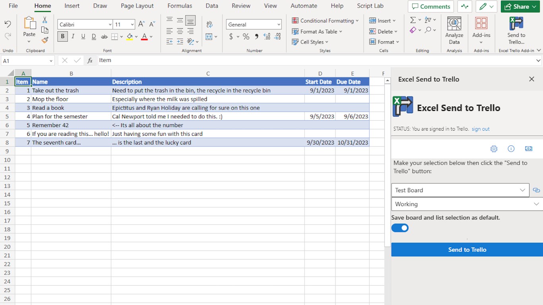Click the Borders grid icon
543x305 pixels.
114,37
